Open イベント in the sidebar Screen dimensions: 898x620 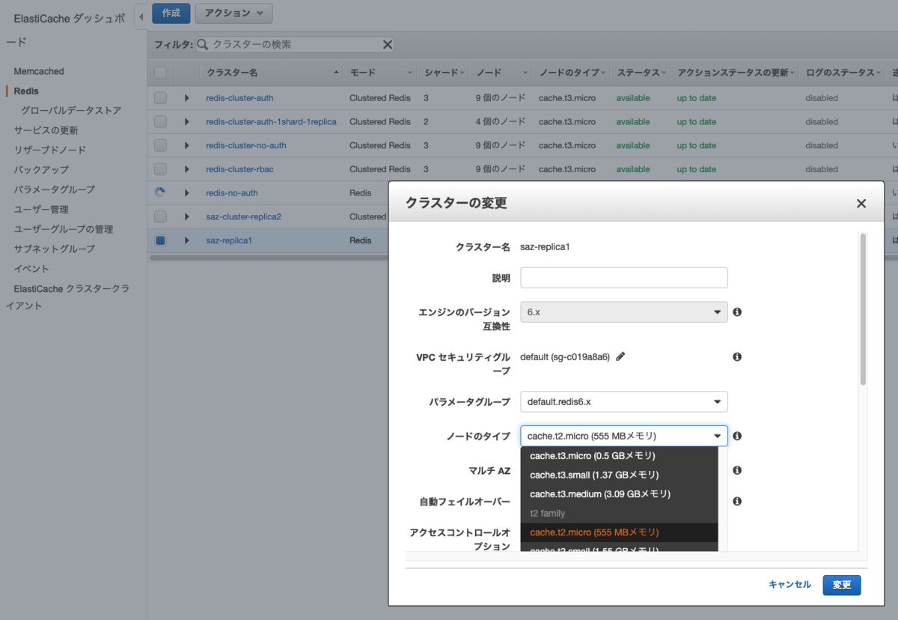point(31,269)
